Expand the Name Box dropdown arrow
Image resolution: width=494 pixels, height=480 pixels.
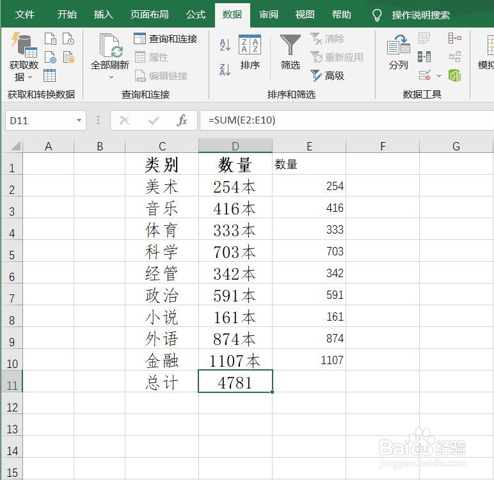click(x=79, y=120)
